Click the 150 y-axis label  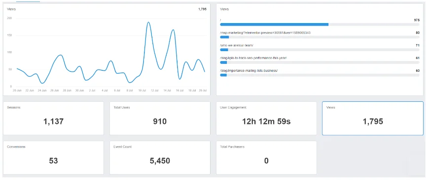pyautogui.click(x=10, y=35)
